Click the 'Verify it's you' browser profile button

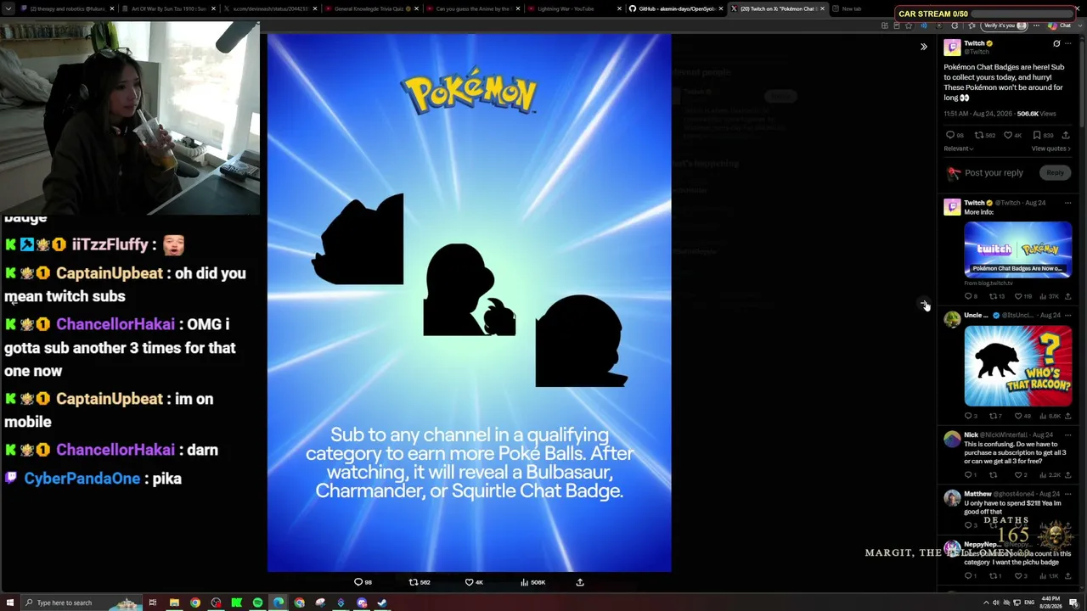1005,25
